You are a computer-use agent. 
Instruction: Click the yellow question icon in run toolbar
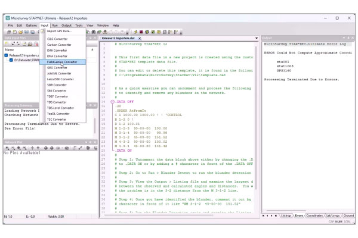tap(159, 32)
